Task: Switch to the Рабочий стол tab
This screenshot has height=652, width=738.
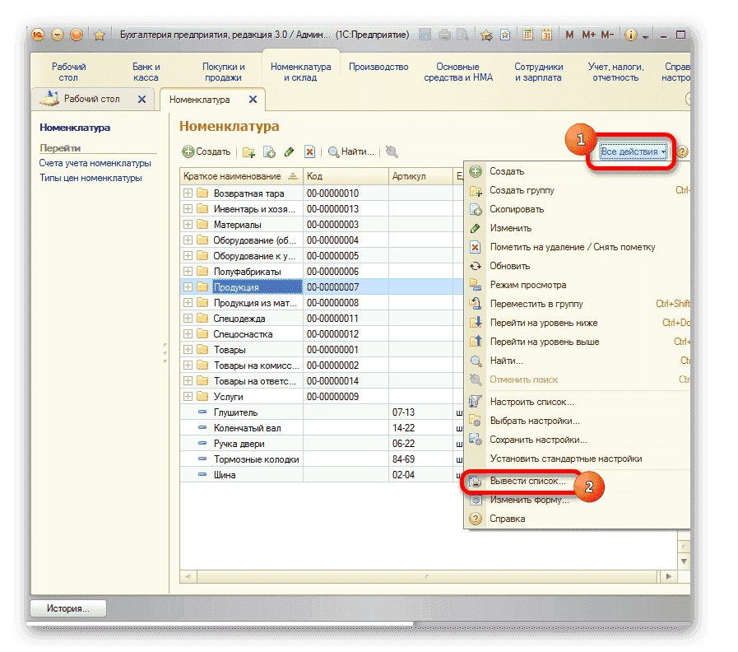Action: 91,99
